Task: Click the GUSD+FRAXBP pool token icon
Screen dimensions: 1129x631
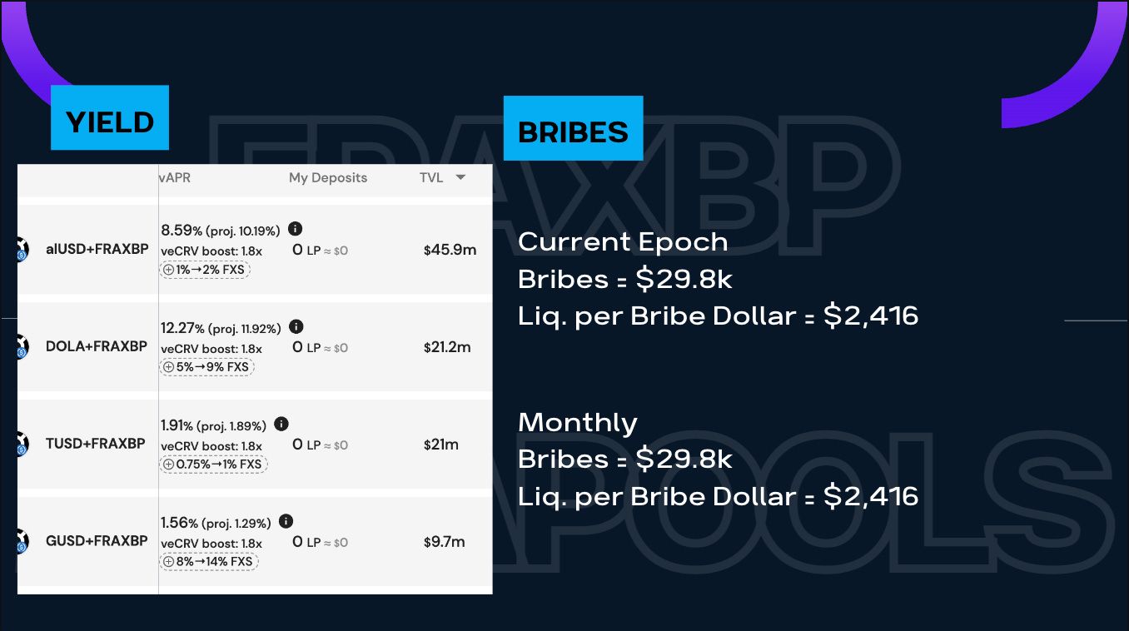Action: pos(22,541)
